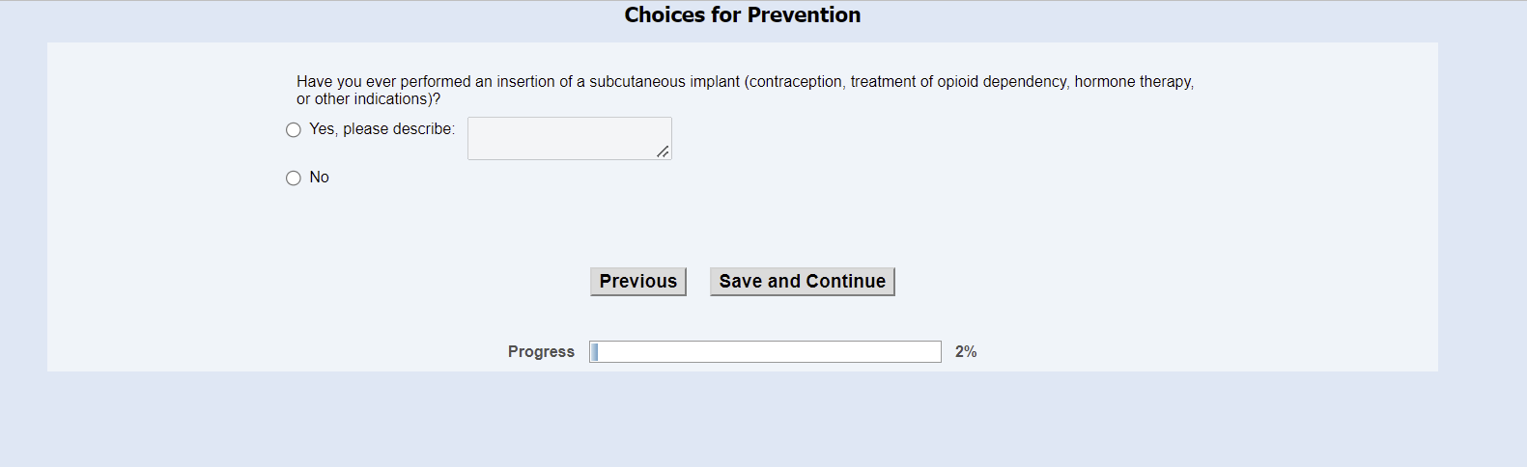
Task: Click the filled portion of the progress bar
Action: coord(595,352)
